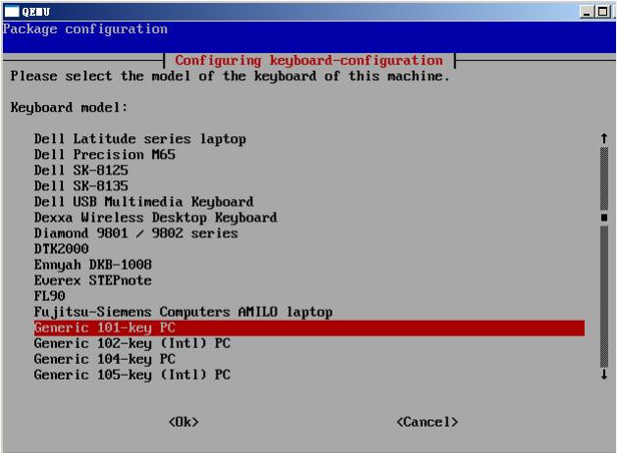Open the QEMU window system menu icon
Image resolution: width=617 pixels, height=453 pixels.
click(x=12, y=12)
